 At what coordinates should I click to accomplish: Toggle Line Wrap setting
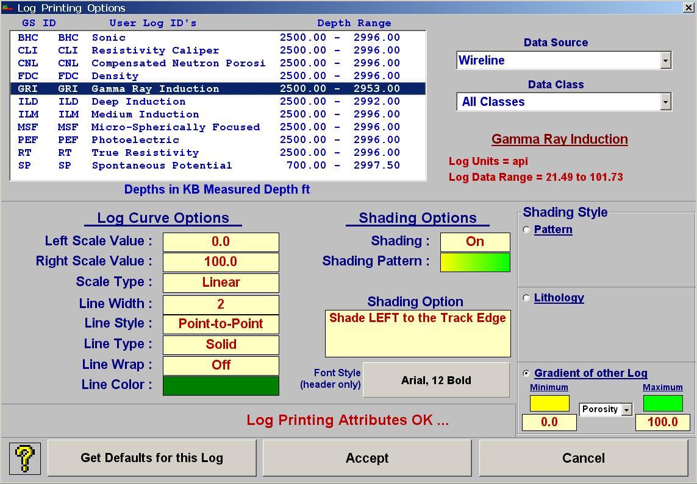tap(220, 365)
